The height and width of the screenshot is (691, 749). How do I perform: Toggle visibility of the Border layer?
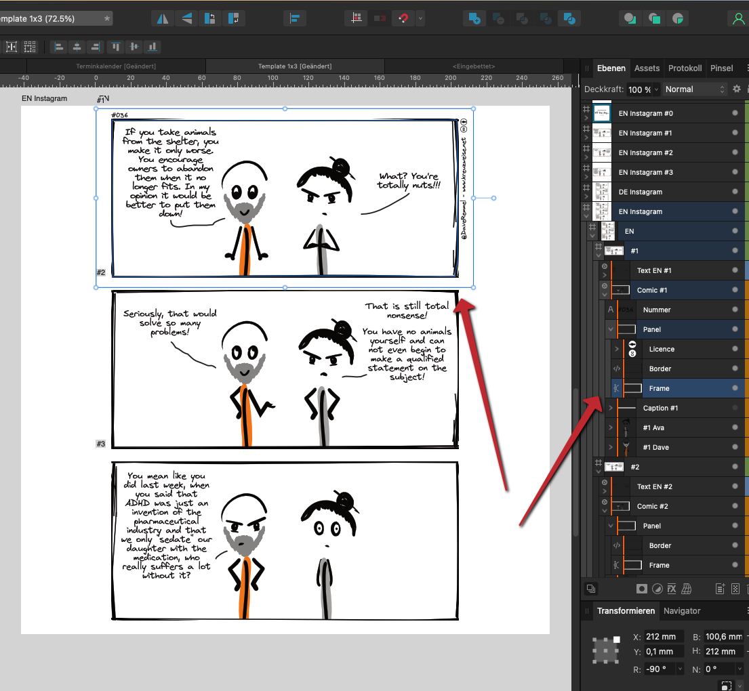tap(735, 369)
